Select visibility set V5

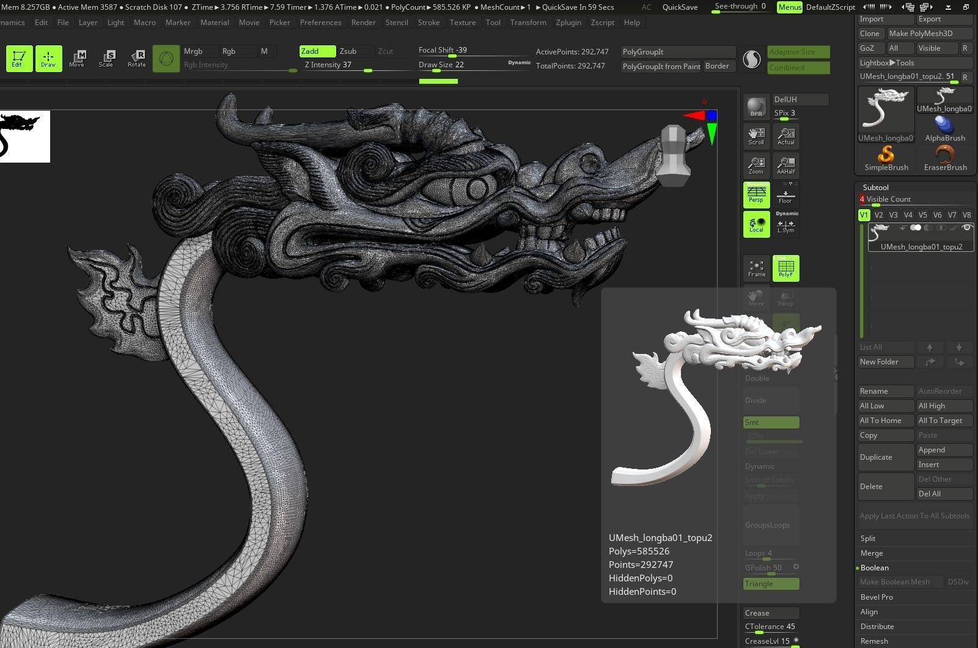(922, 215)
